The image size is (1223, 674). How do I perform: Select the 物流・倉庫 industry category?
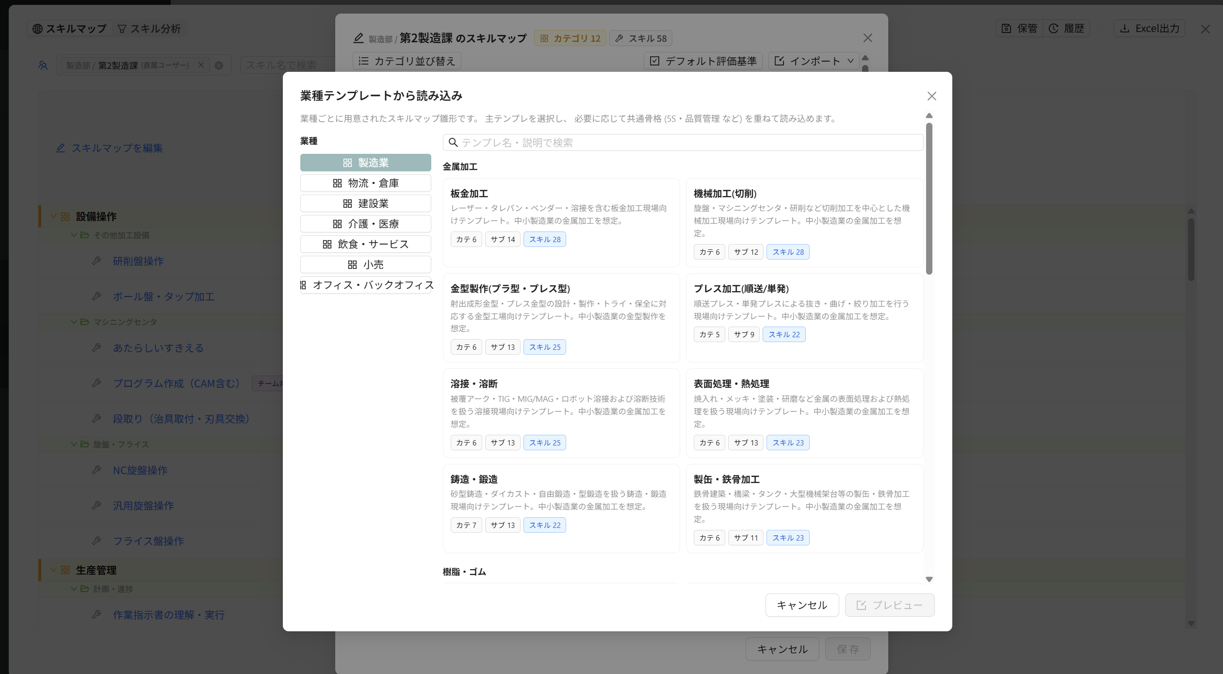click(x=365, y=183)
